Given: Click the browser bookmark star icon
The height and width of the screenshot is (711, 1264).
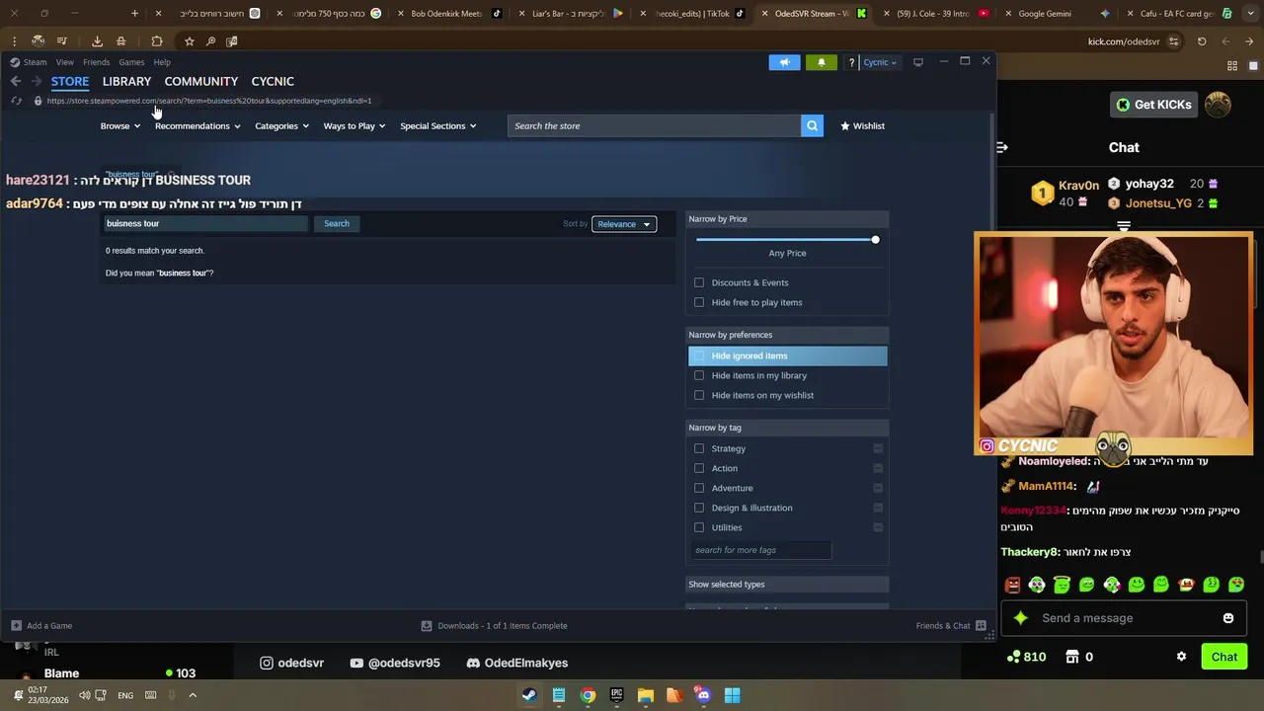Looking at the screenshot, I should pos(189,41).
